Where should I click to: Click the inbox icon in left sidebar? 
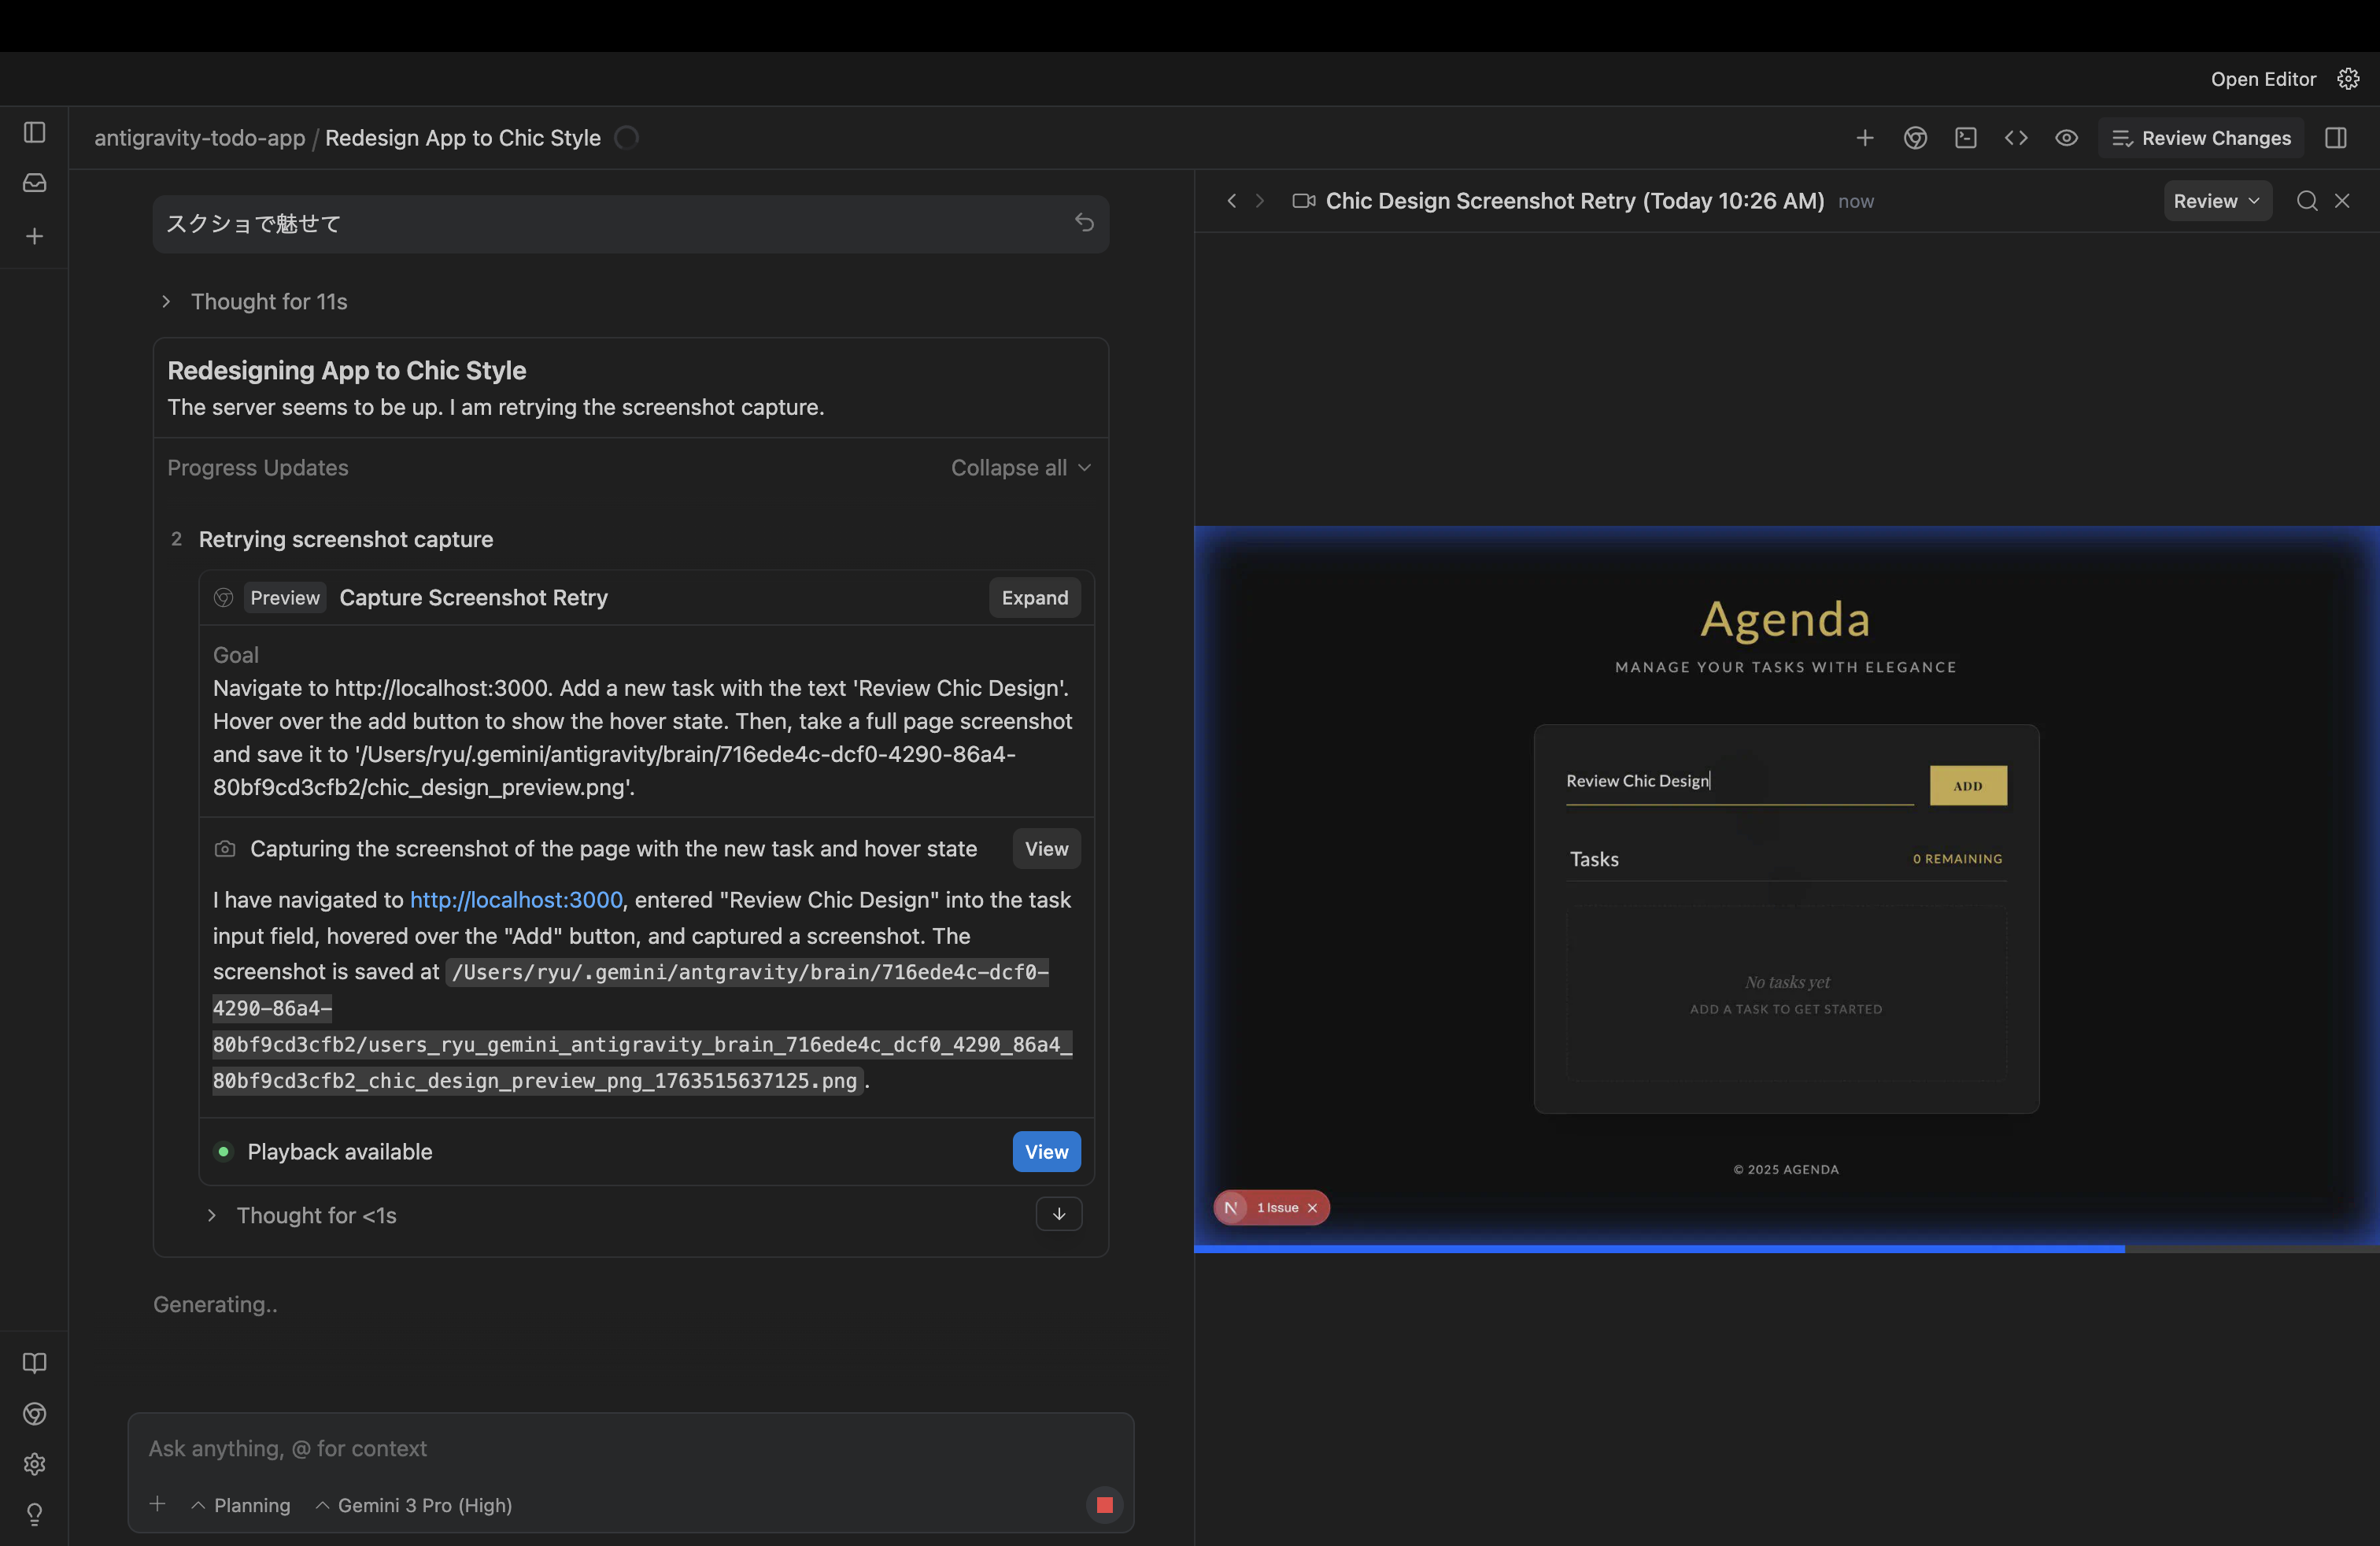[x=34, y=183]
